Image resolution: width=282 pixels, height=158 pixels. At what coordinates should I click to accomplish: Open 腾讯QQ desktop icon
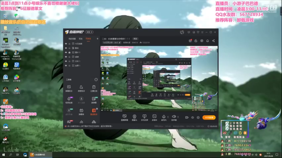click(5, 139)
